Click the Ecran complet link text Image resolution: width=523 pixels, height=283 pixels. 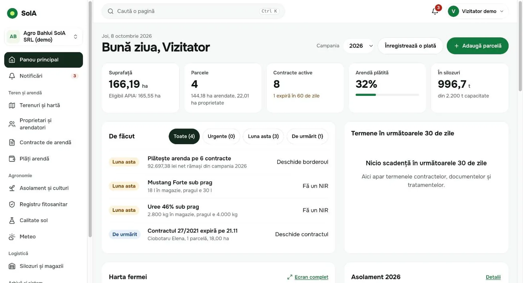tap(311, 277)
